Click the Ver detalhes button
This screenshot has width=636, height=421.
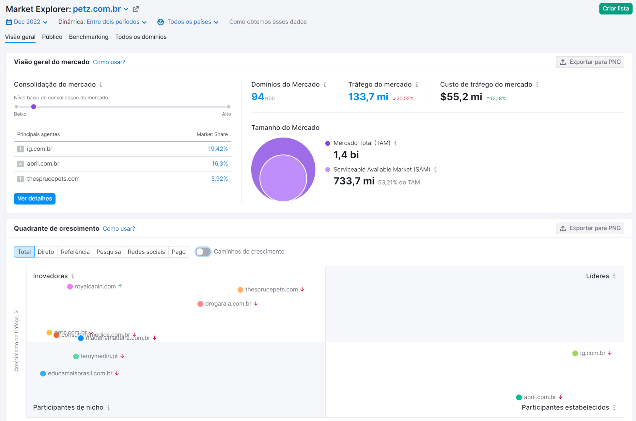(x=35, y=199)
